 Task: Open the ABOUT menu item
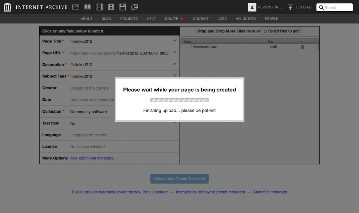click(x=87, y=19)
